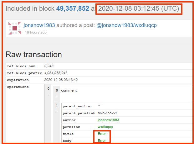The height and width of the screenshot is (144, 194).
Task: Click the green author value jonsnow1983
Action: (x=108, y=120)
